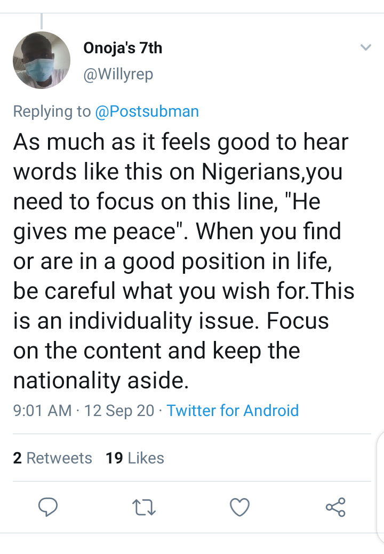This screenshot has height=554, width=384.
Task: Tap the reply speech bubble icon
Action: click(x=48, y=507)
